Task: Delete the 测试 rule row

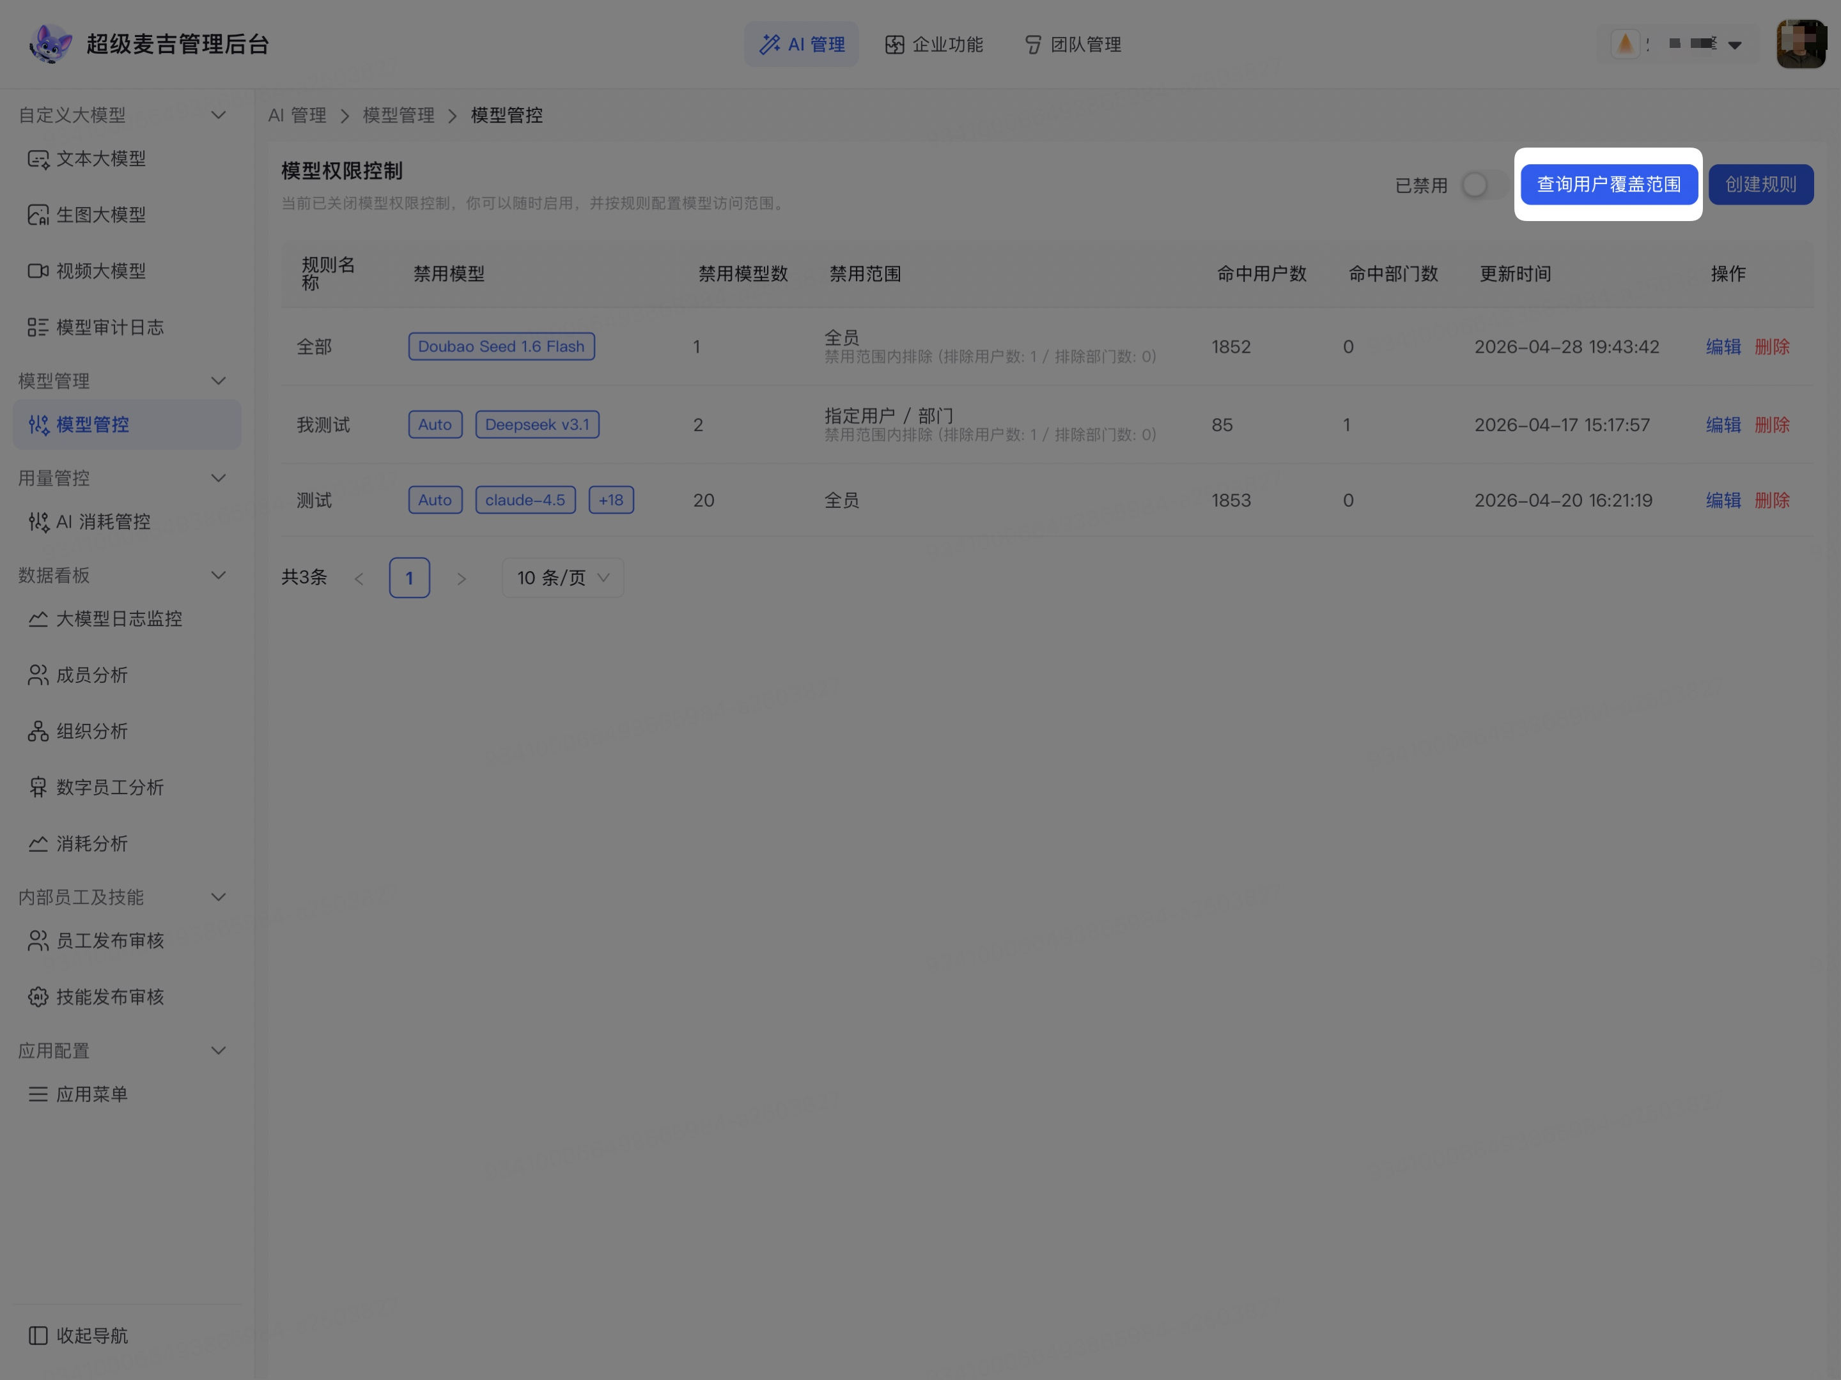Action: click(1771, 500)
